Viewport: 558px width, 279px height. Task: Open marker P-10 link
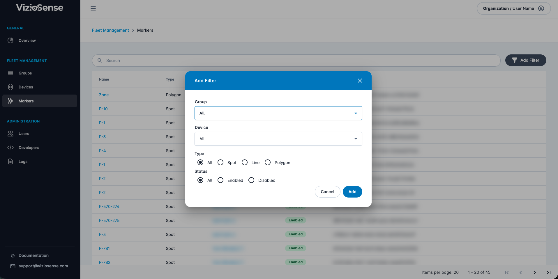(103, 109)
